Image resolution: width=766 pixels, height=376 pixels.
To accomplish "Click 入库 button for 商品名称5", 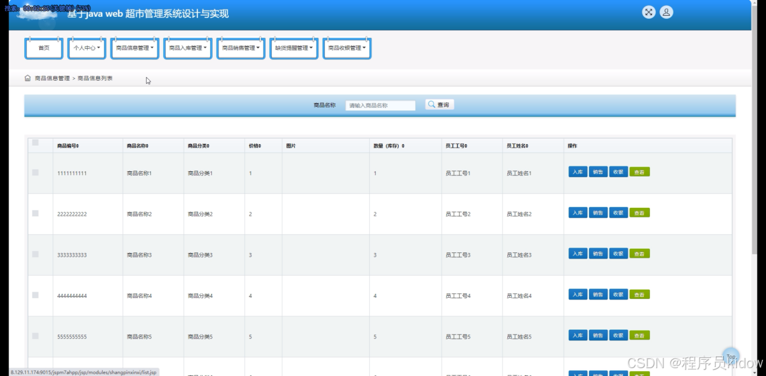I will tap(578, 336).
